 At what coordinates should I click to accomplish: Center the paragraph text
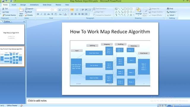pos(76,14)
